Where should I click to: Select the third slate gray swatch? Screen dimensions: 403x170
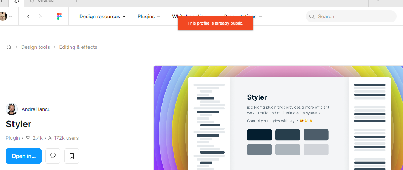click(316, 135)
